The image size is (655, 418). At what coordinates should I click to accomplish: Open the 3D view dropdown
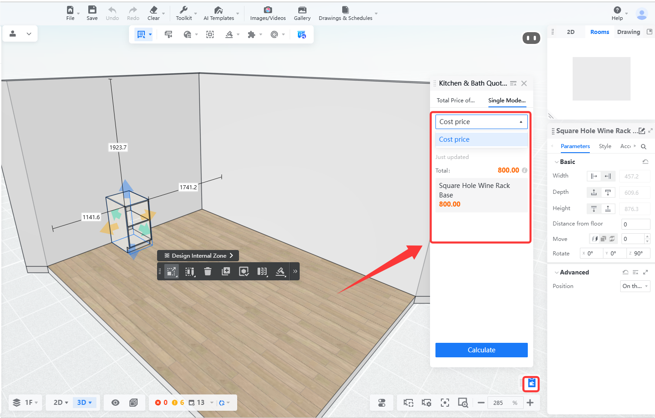coord(85,403)
